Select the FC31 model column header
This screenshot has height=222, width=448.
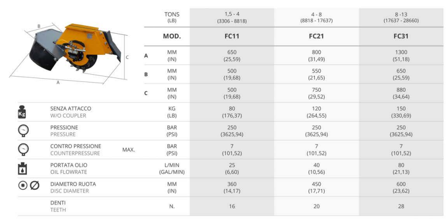click(x=401, y=36)
